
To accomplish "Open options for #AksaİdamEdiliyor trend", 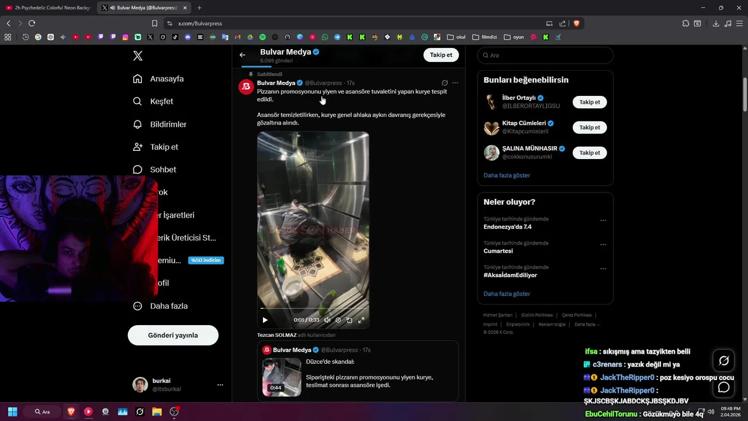I will (x=603, y=269).
